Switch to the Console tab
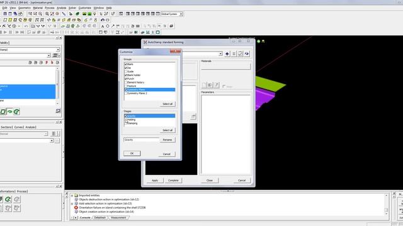403x226 pixels. click(85, 218)
